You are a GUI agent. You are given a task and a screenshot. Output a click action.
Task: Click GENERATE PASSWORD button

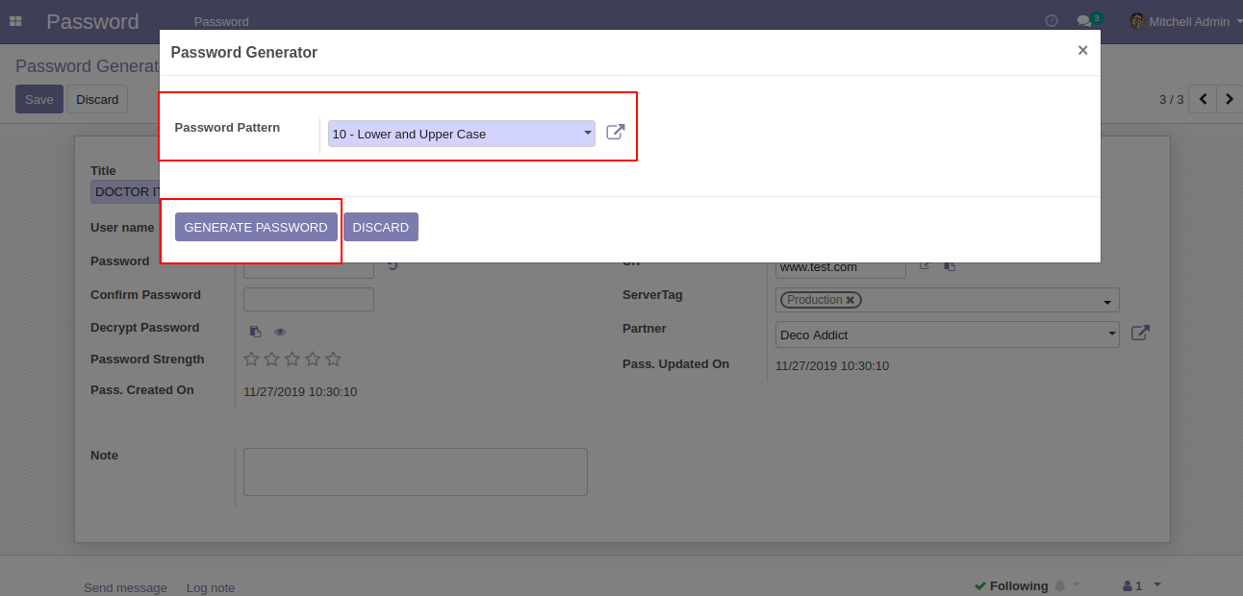coord(256,227)
